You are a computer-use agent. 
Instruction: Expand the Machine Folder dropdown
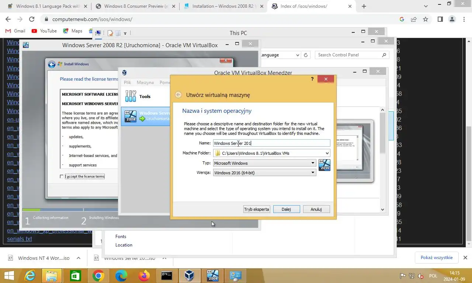click(x=327, y=153)
